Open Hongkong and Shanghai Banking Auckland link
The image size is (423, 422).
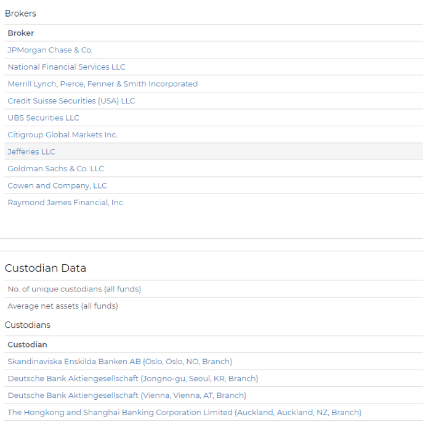(185, 413)
